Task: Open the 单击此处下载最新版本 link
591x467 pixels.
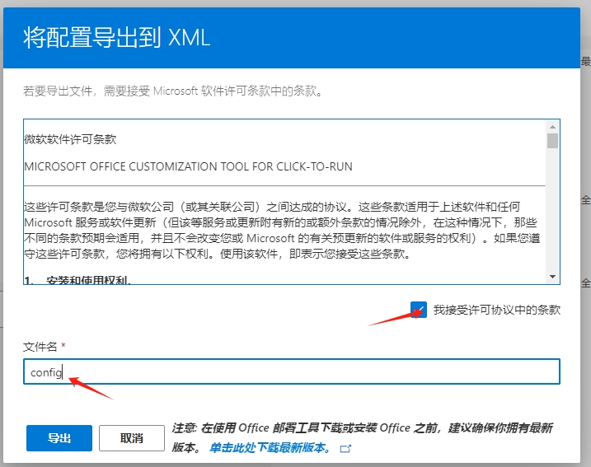Action: (x=270, y=448)
